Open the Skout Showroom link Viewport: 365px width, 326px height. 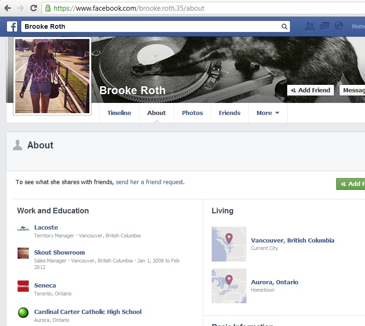[59, 252]
